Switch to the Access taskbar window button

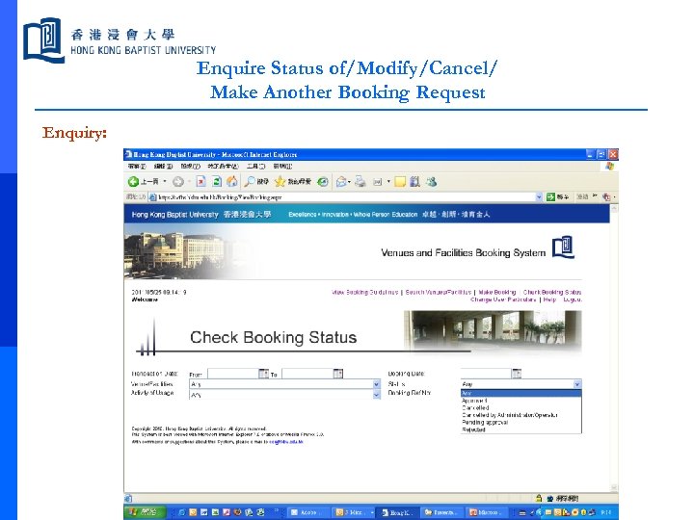click(x=308, y=512)
